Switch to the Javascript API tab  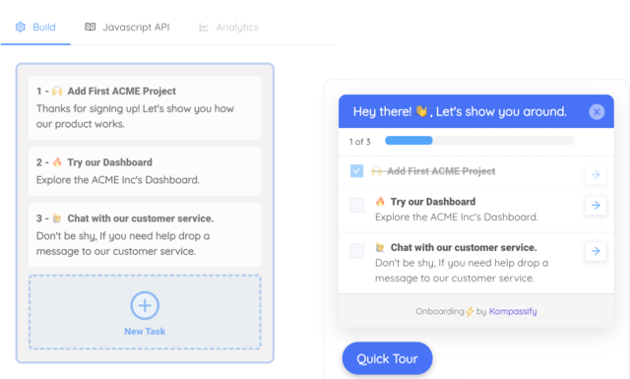point(127,27)
